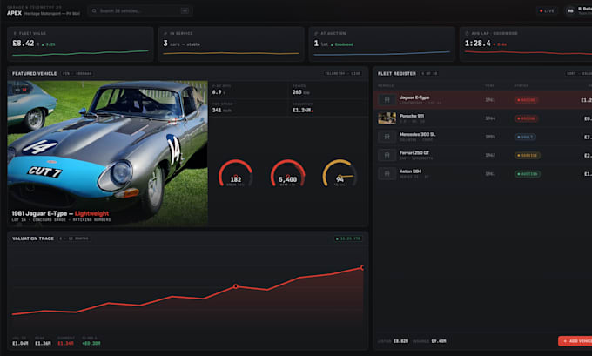
Task: Click the 1961 Jaguar E-Type Lightweight caption
Action: [x=60, y=213]
